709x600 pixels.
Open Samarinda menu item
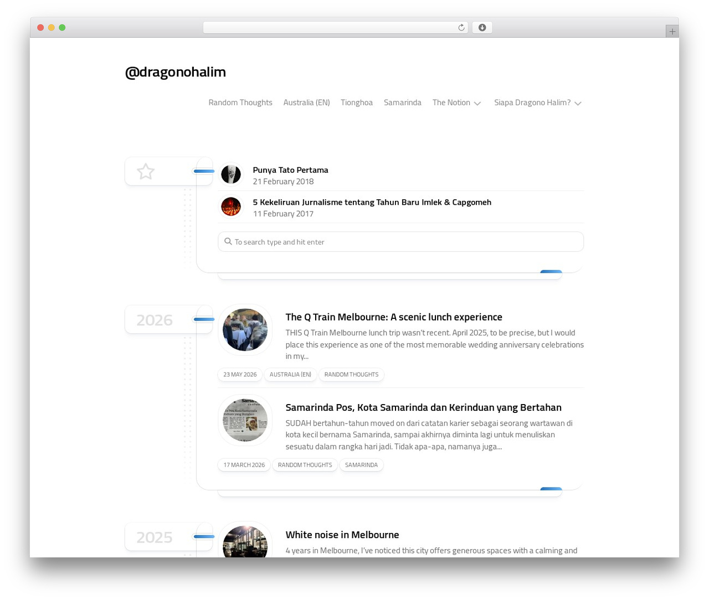pyautogui.click(x=403, y=102)
